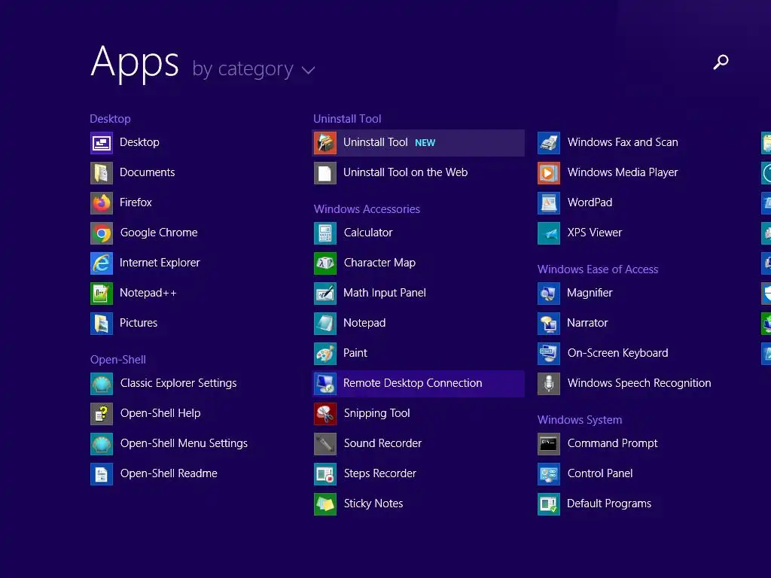Open Uninstall Tool on the Web icon

click(x=325, y=172)
